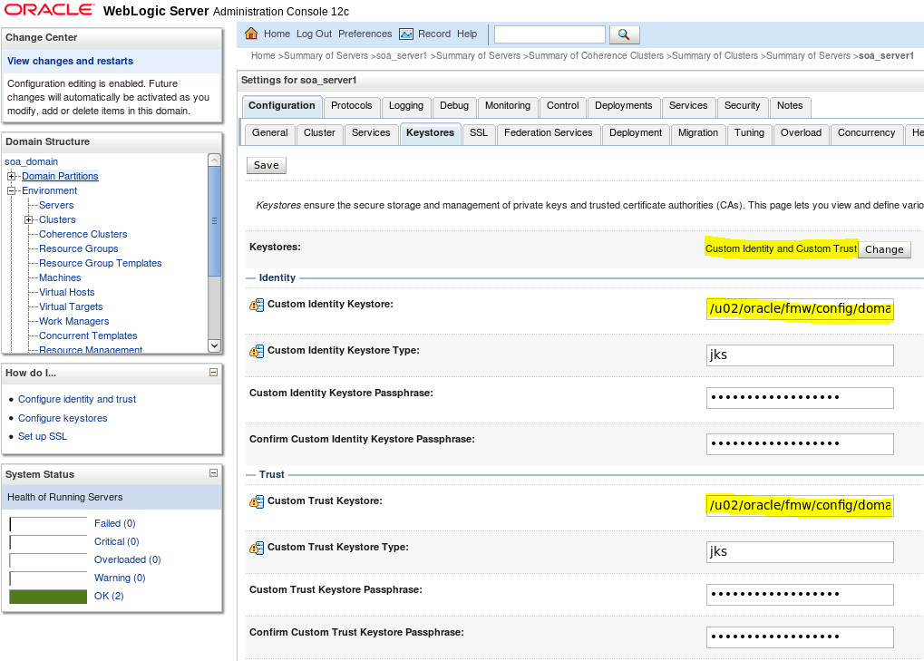Select the Tuning subtab

pos(749,133)
